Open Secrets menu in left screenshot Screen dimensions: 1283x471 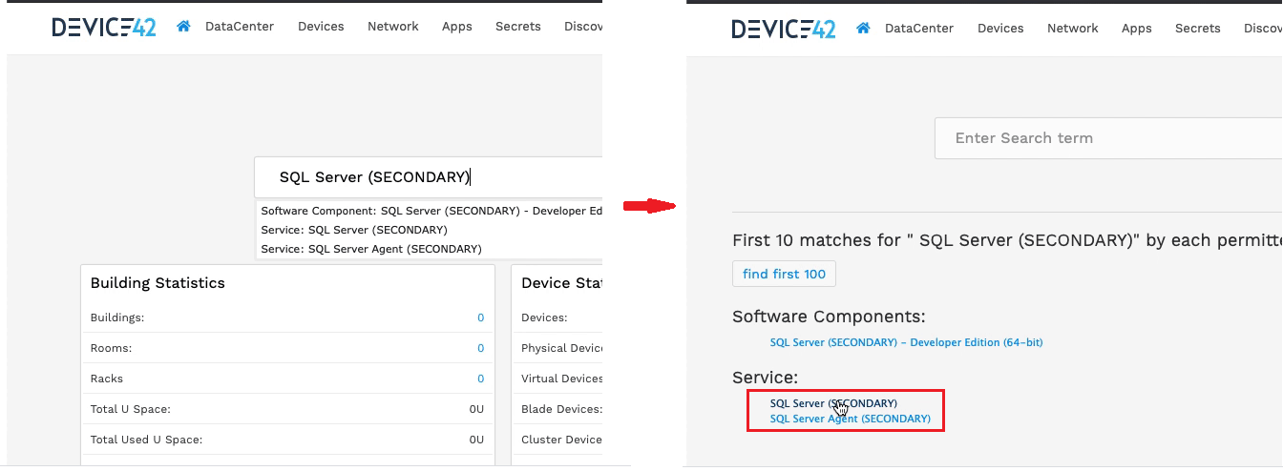518,27
